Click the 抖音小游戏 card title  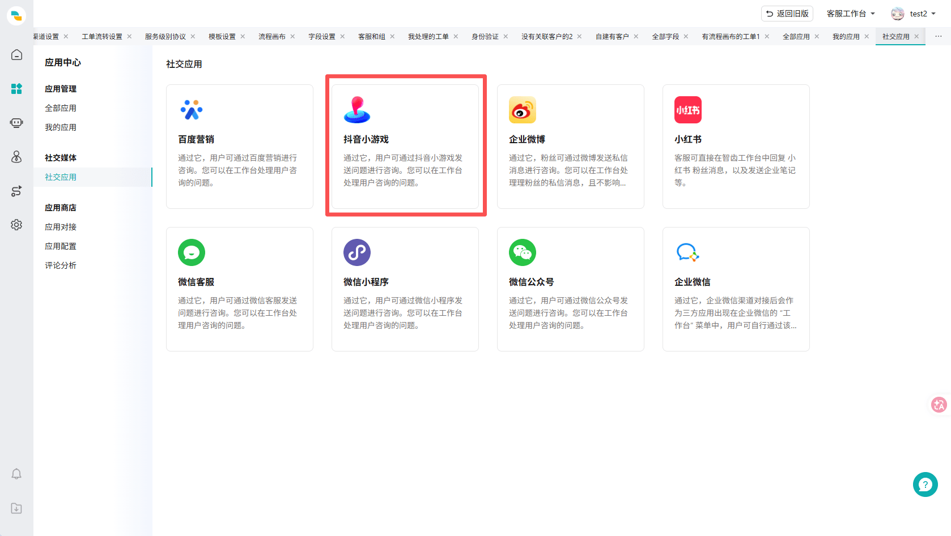coord(366,139)
